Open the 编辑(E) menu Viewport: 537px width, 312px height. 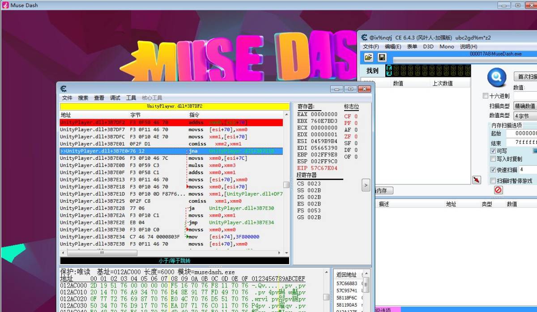click(393, 47)
